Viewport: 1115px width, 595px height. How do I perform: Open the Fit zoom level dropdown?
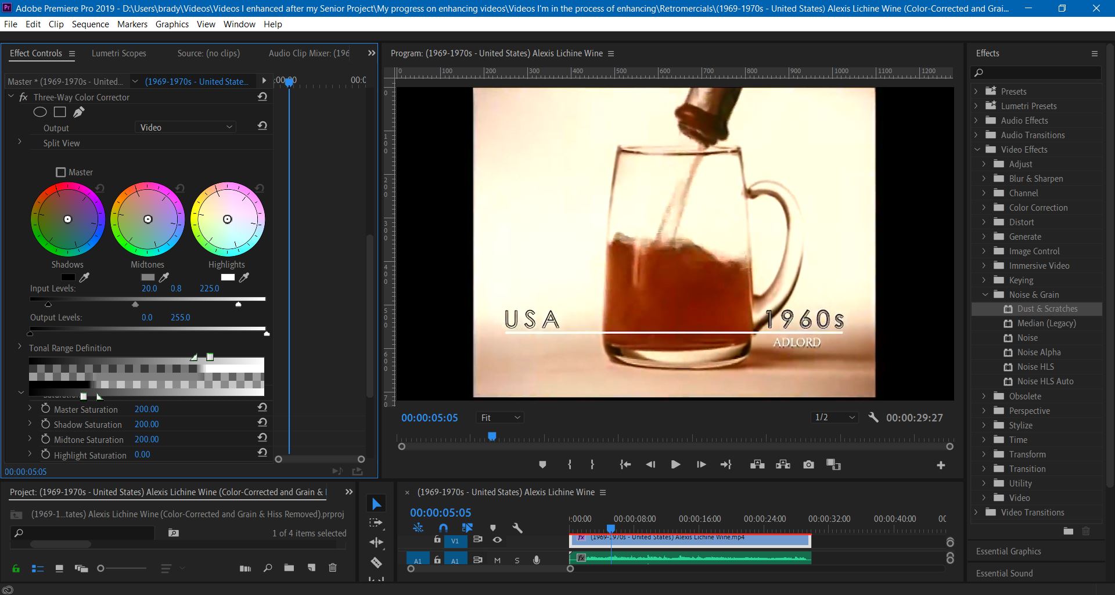point(500,417)
